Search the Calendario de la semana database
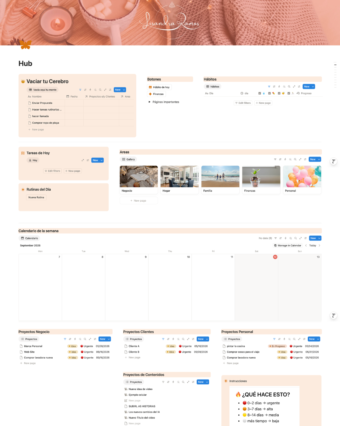The width and height of the screenshot is (340, 426). coord(296,238)
